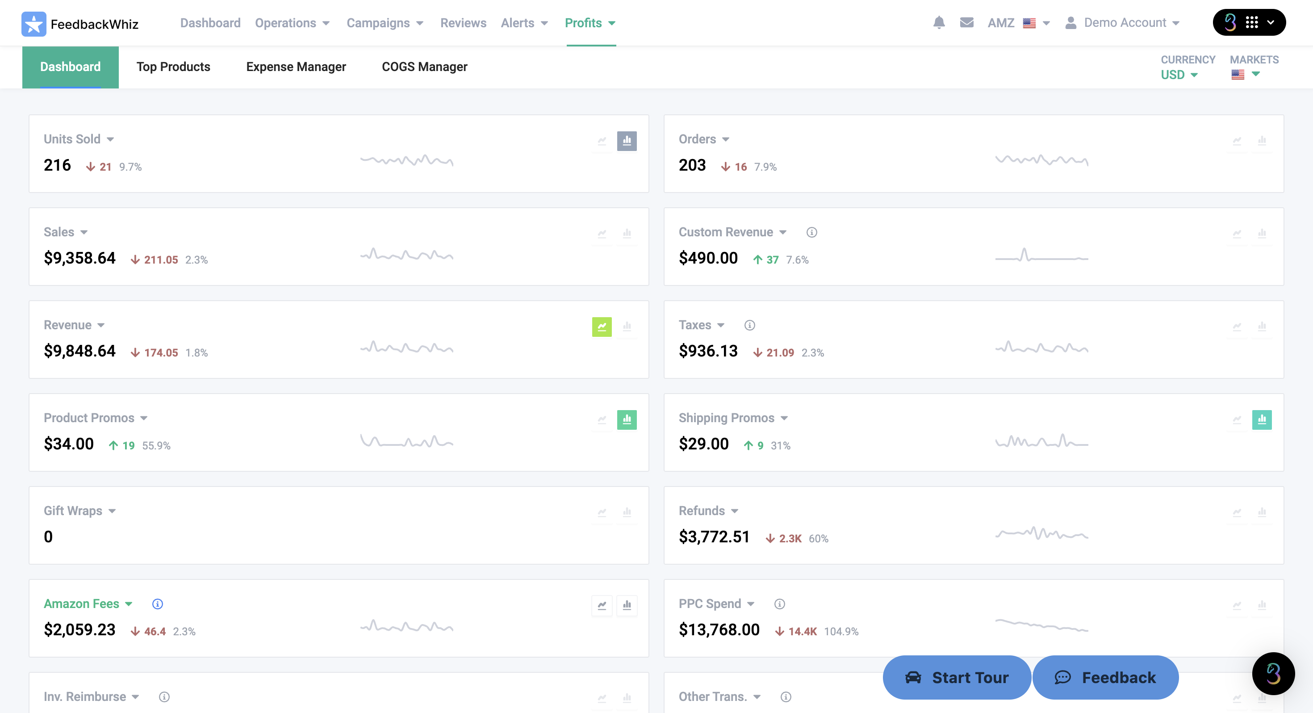
Task: Show line chart for PPC Spend
Action: 1237,605
